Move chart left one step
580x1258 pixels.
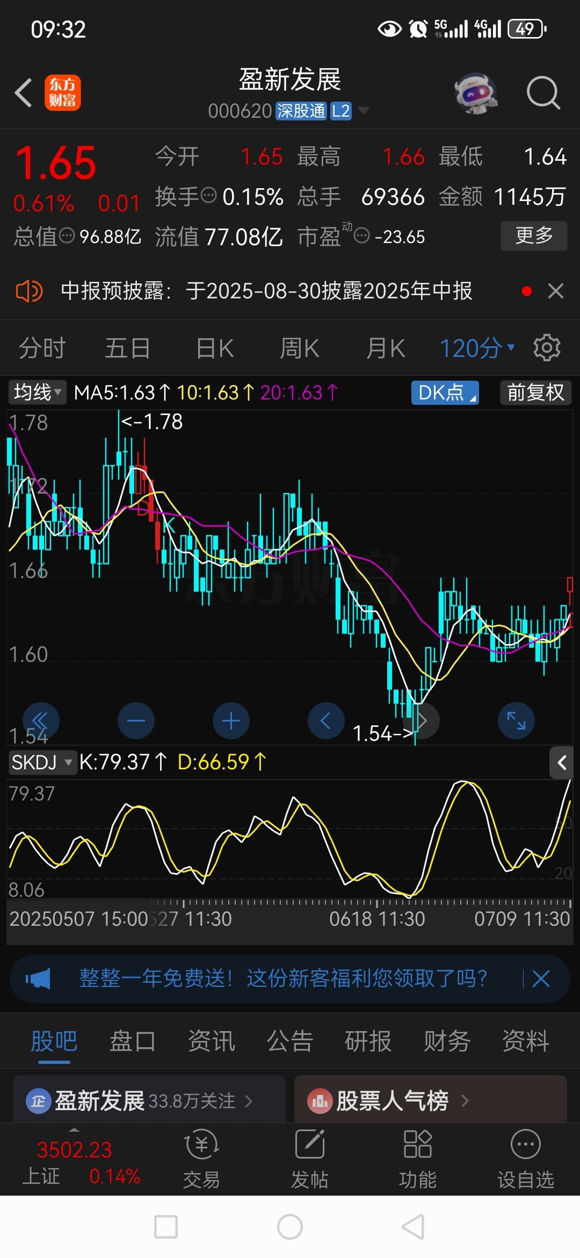[326, 720]
